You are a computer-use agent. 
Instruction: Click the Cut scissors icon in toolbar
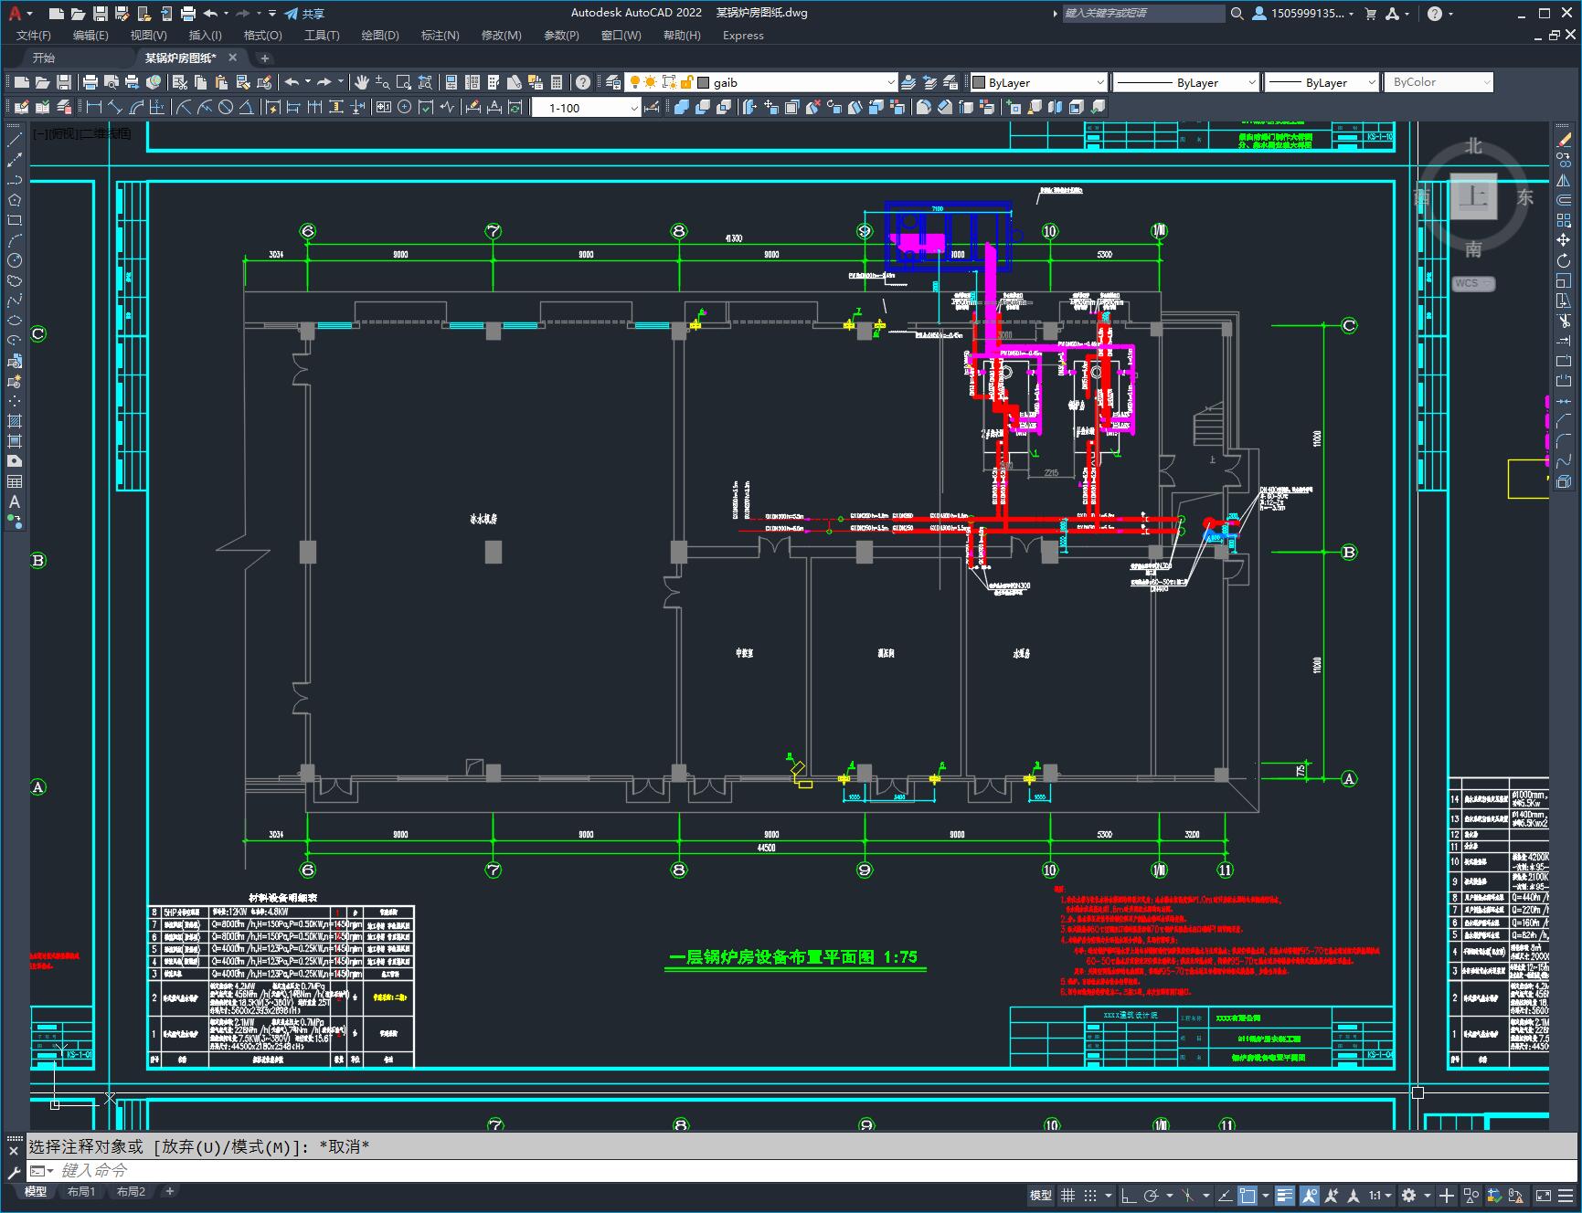pyautogui.click(x=180, y=82)
